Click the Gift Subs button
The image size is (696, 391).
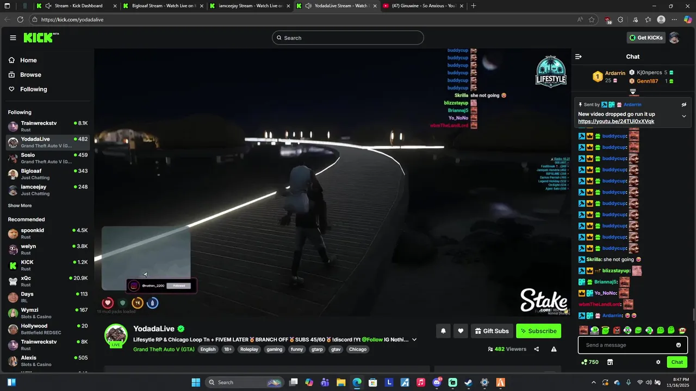point(492,331)
